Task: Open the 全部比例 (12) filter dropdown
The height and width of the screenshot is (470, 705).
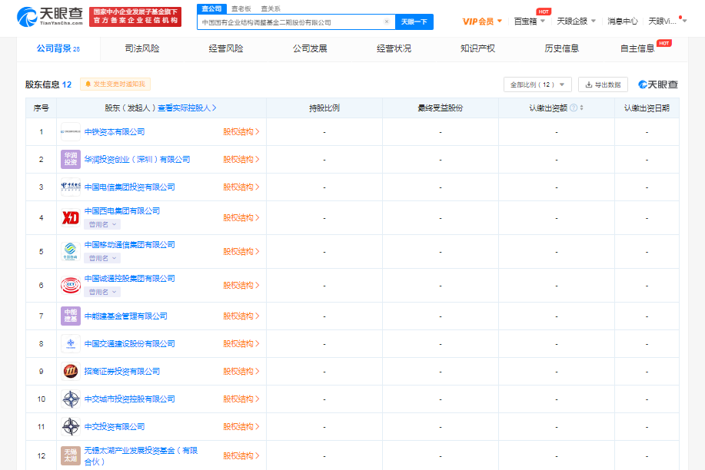Action: 537,84
